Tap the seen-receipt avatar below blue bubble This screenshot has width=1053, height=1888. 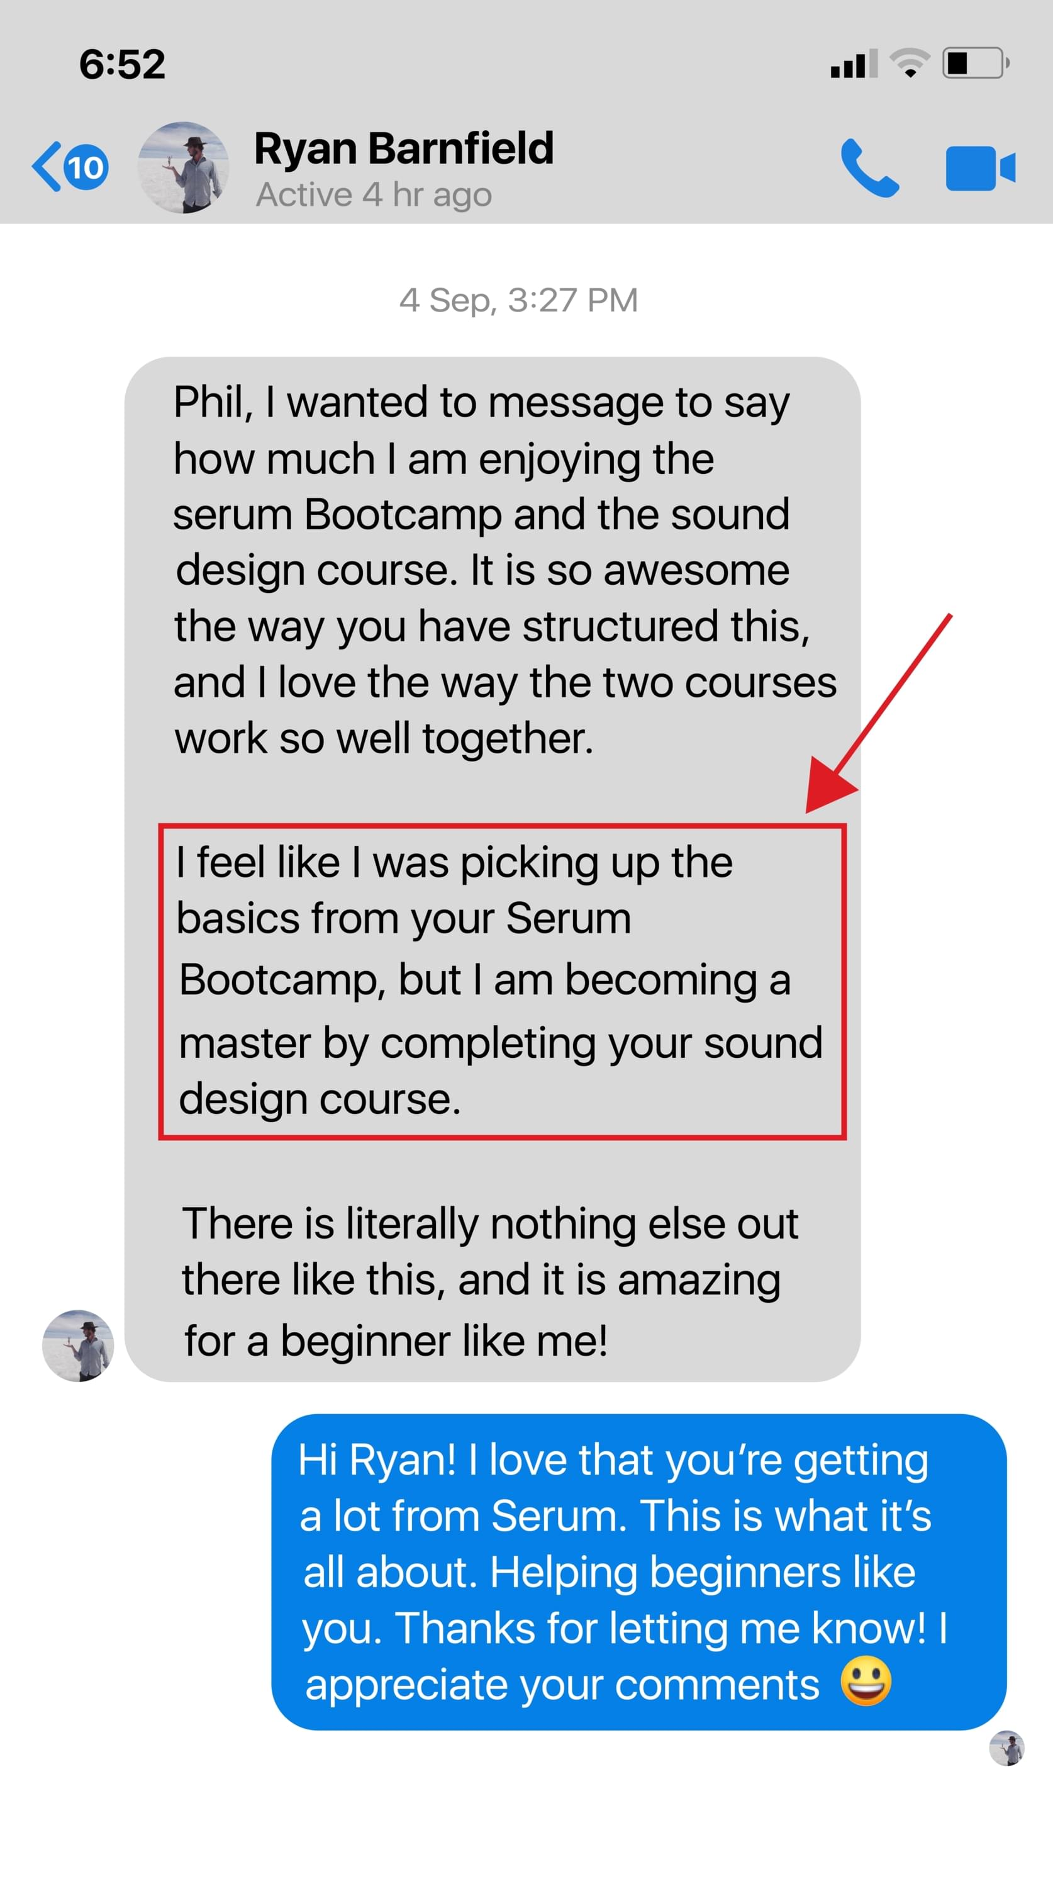[1007, 1748]
